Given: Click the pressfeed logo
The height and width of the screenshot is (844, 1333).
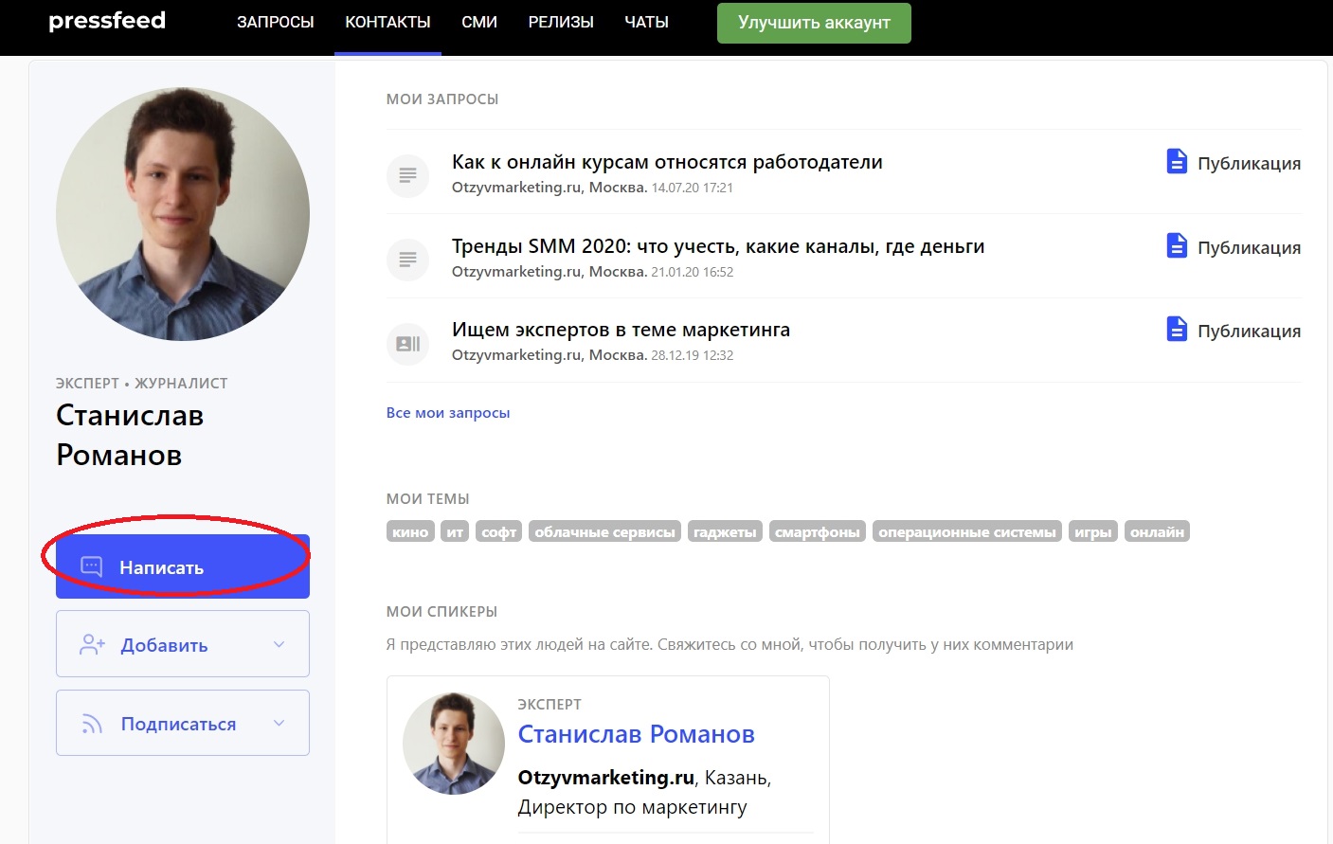Looking at the screenshot, I should [107, 21].
